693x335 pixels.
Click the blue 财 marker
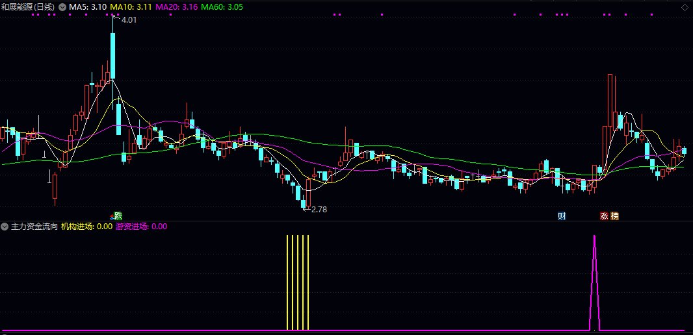(x=562, y=216)
